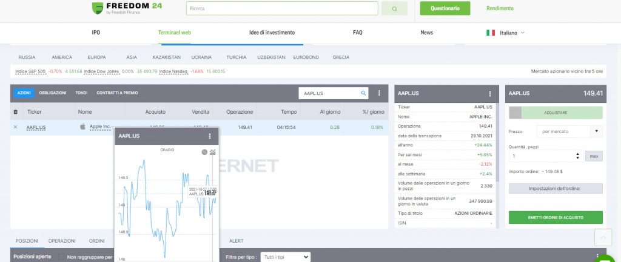Open the AAPL.US info panel three-dot menu
The image size is (621, 262).
[490, 94]
